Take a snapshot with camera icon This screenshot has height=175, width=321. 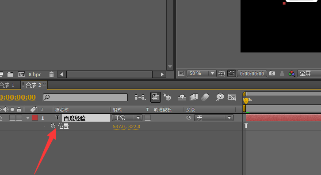[x=272, y=73]
